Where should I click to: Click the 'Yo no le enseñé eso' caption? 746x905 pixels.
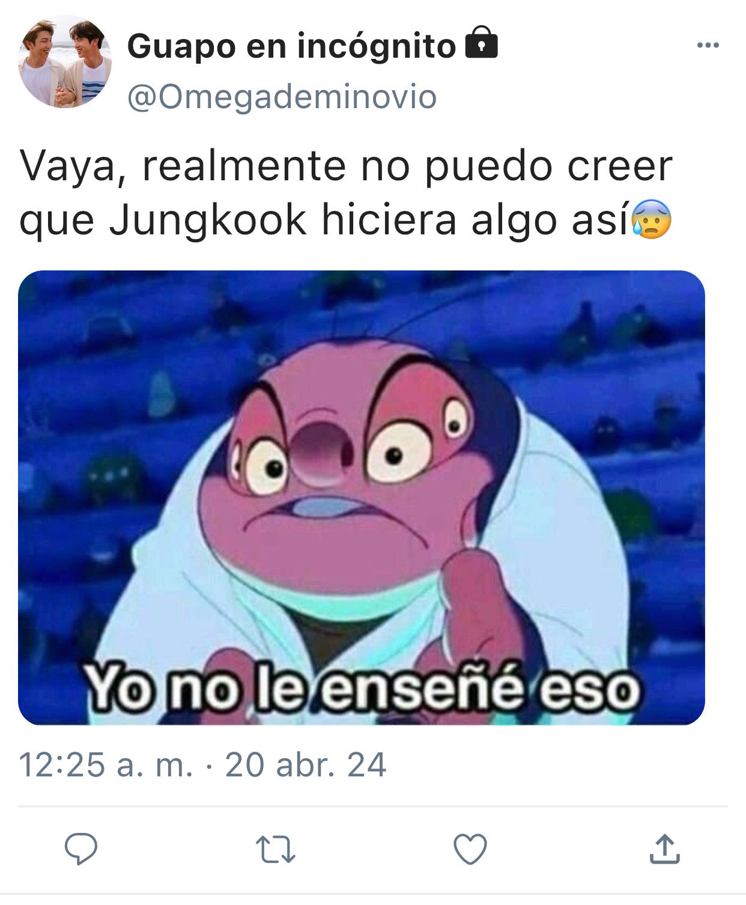click(x=362, y=689)
